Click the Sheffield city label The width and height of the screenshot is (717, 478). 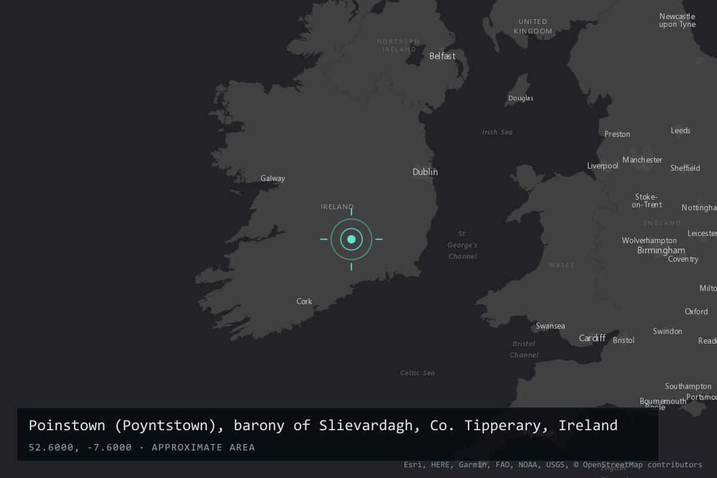[685, 168]
